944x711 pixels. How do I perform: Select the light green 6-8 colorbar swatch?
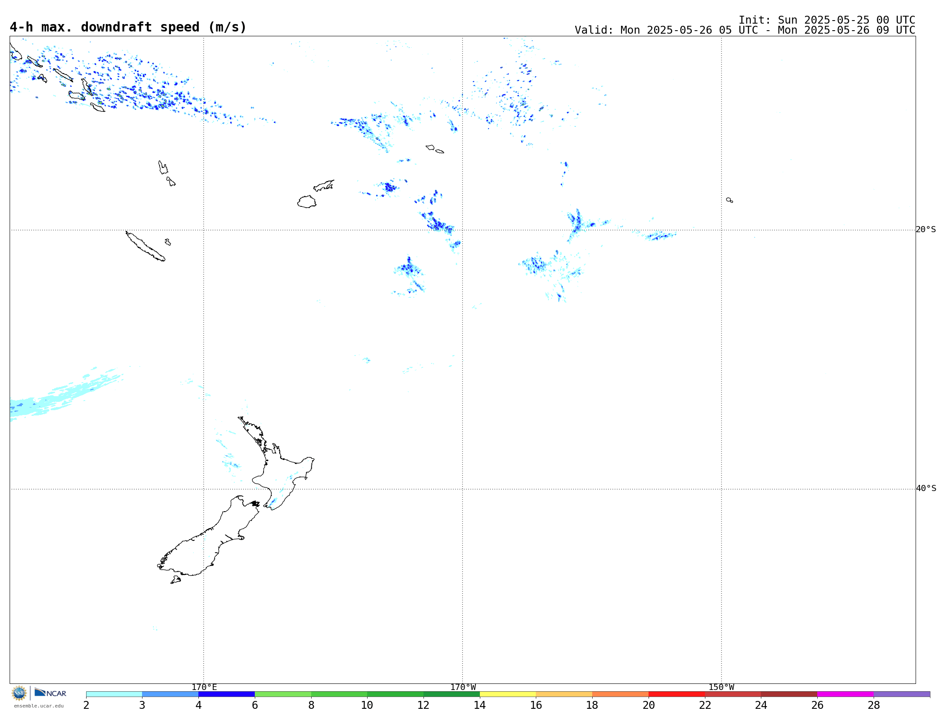[x=283, y=694]
